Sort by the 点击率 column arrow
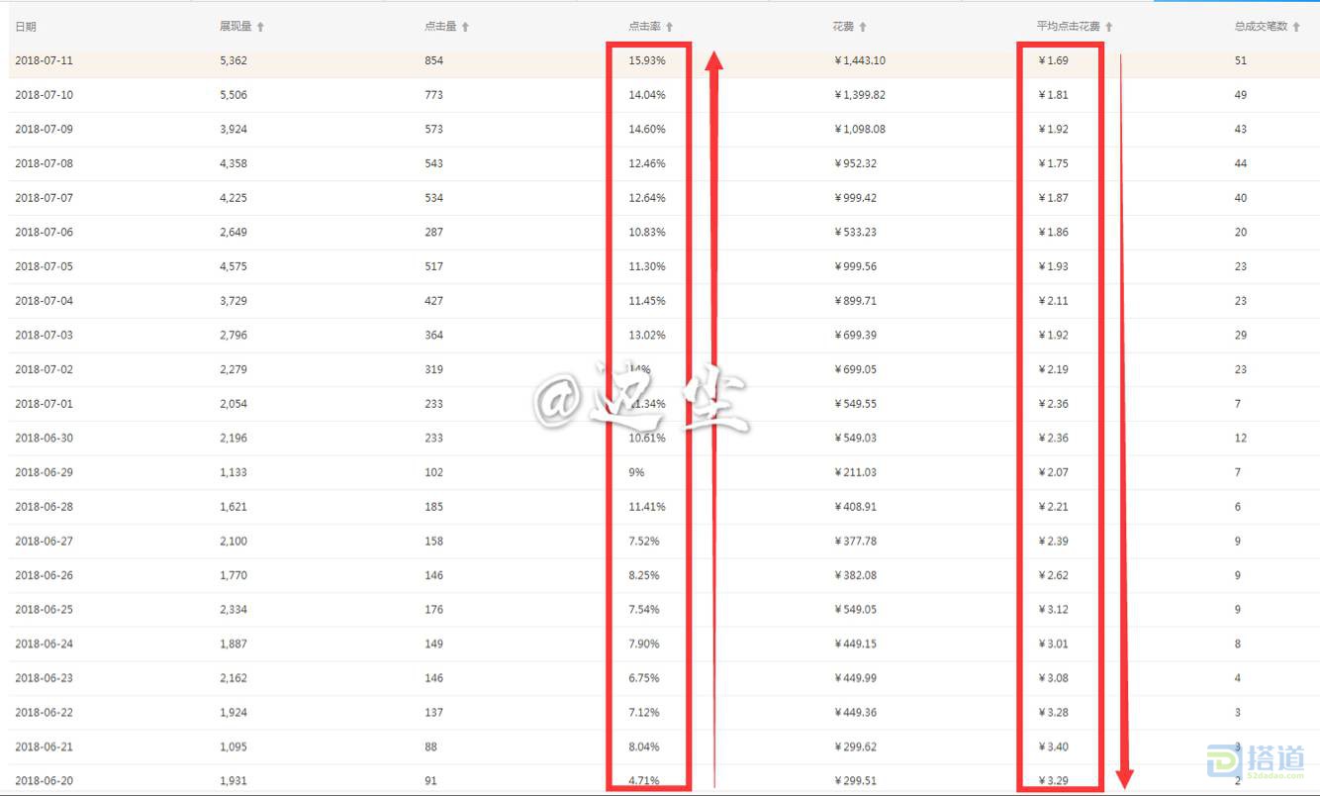 tap(669, 27)
